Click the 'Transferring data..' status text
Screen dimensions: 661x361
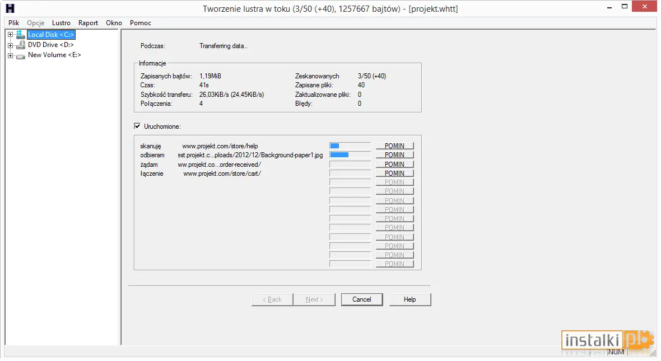point(224,46)
